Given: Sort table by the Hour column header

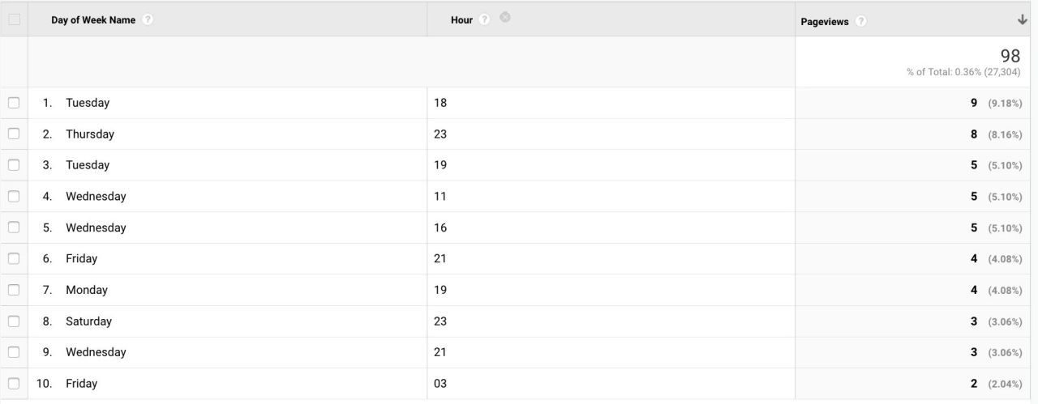Looking at the screenshot, I should (461, 20).
